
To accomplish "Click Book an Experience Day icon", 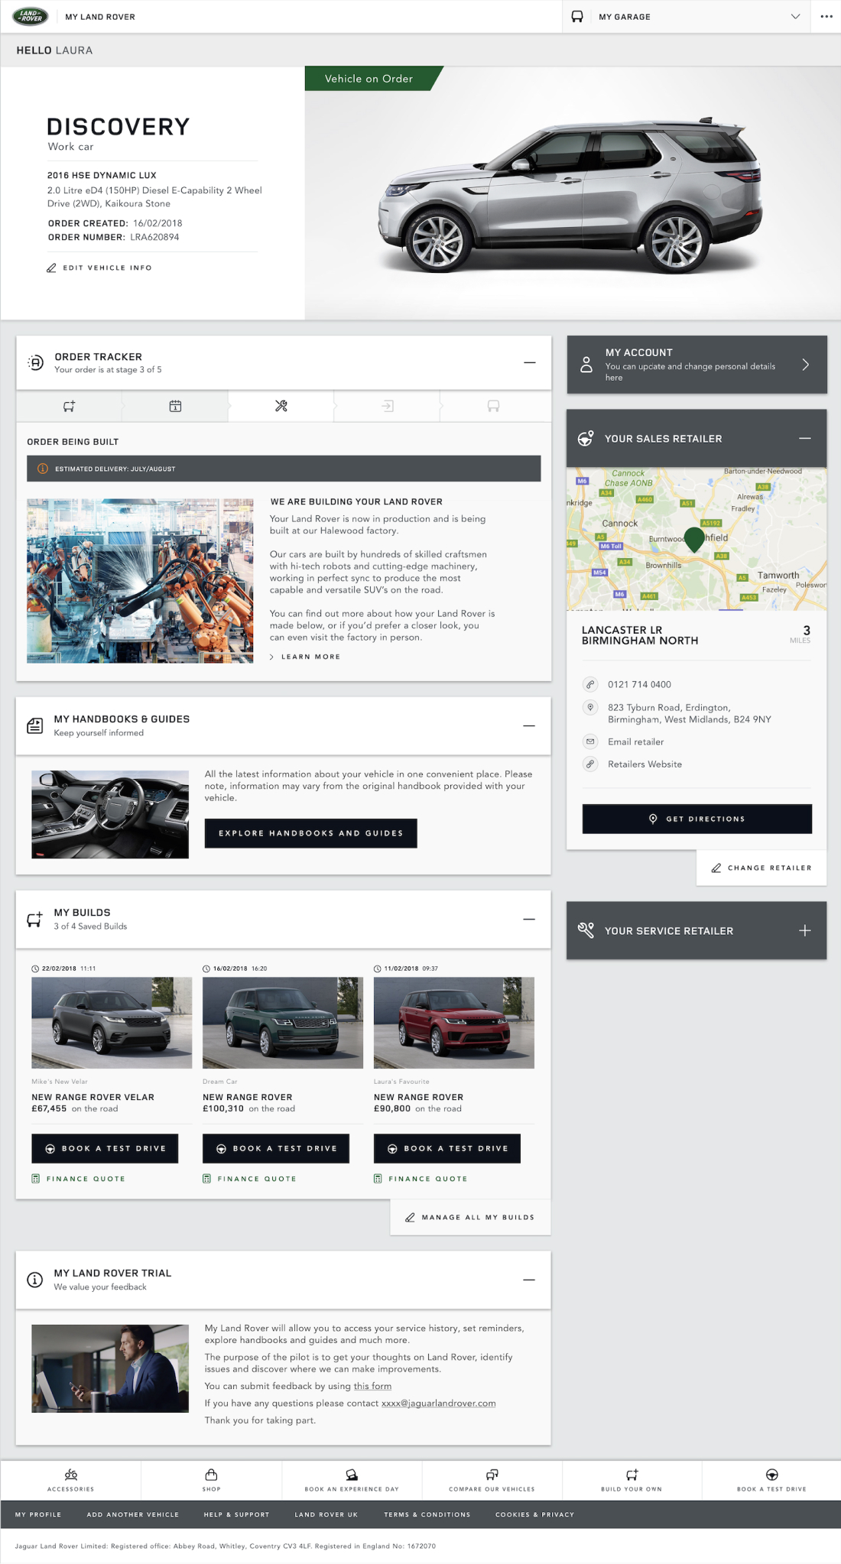I will pos(352,1475).
